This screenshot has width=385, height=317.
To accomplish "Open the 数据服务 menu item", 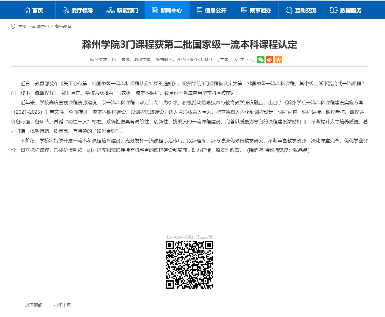I will (346, 10).
